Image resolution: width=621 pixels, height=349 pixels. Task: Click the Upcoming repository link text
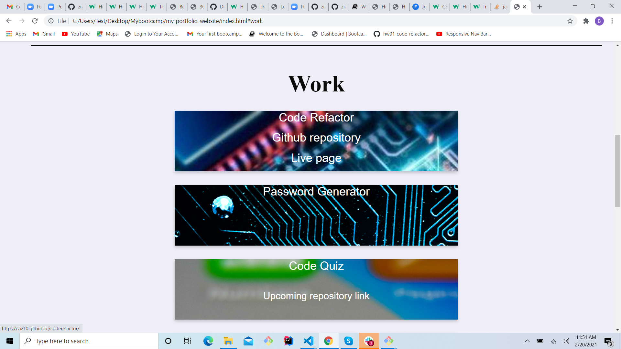coord(316,296)
